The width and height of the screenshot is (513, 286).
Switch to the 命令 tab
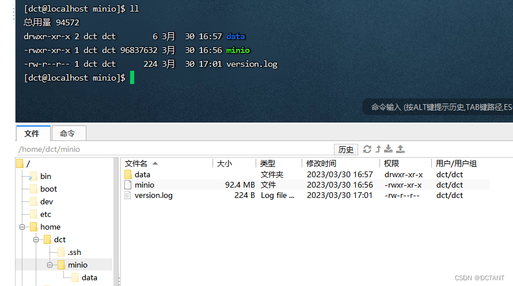[69, 134]
